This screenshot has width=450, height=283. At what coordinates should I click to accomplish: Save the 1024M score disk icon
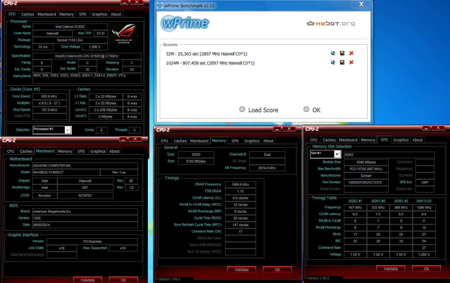click(342, 62)
